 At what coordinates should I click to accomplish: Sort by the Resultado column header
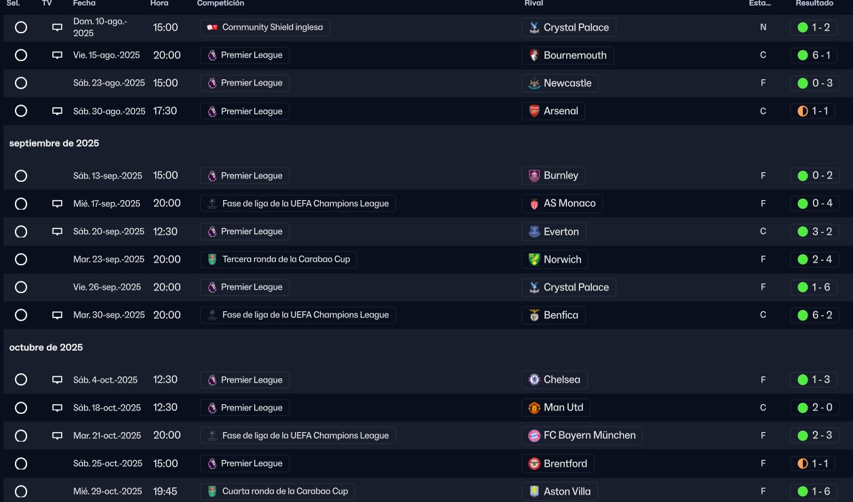(x=814, y=3)
